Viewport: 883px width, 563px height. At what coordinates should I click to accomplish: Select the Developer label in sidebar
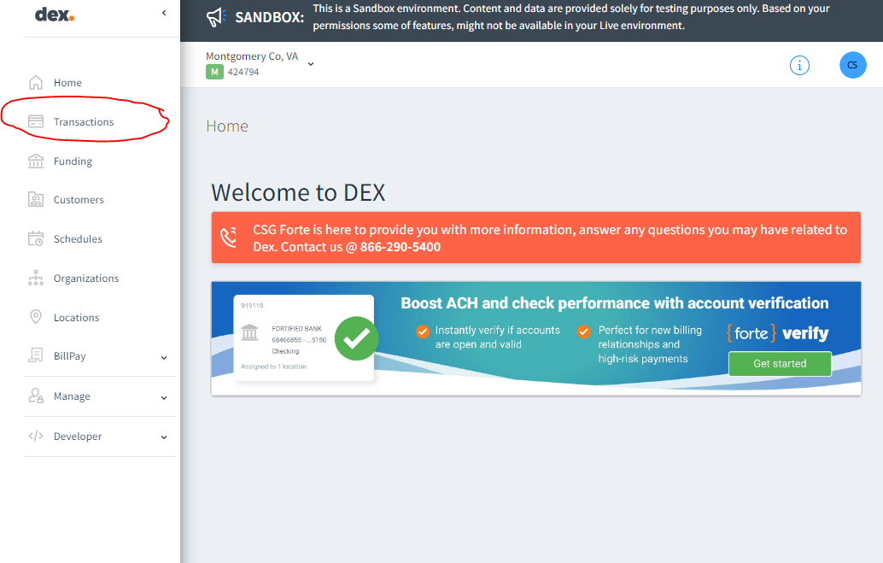(x=78, y=437)
